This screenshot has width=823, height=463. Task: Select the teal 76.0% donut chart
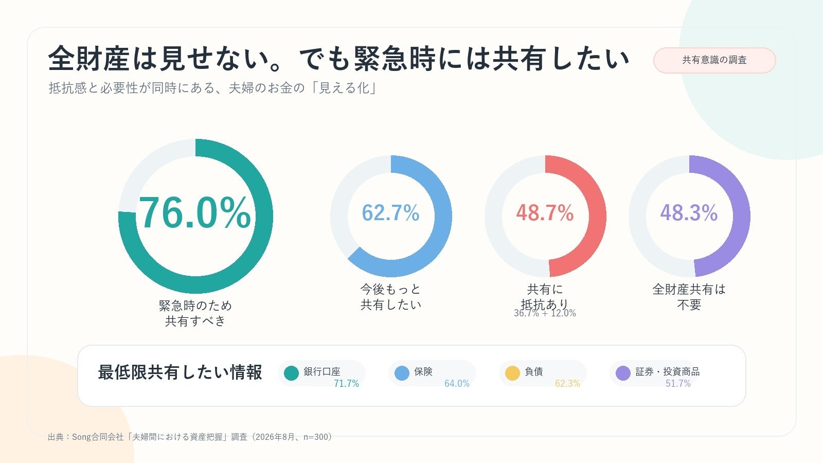195,216
